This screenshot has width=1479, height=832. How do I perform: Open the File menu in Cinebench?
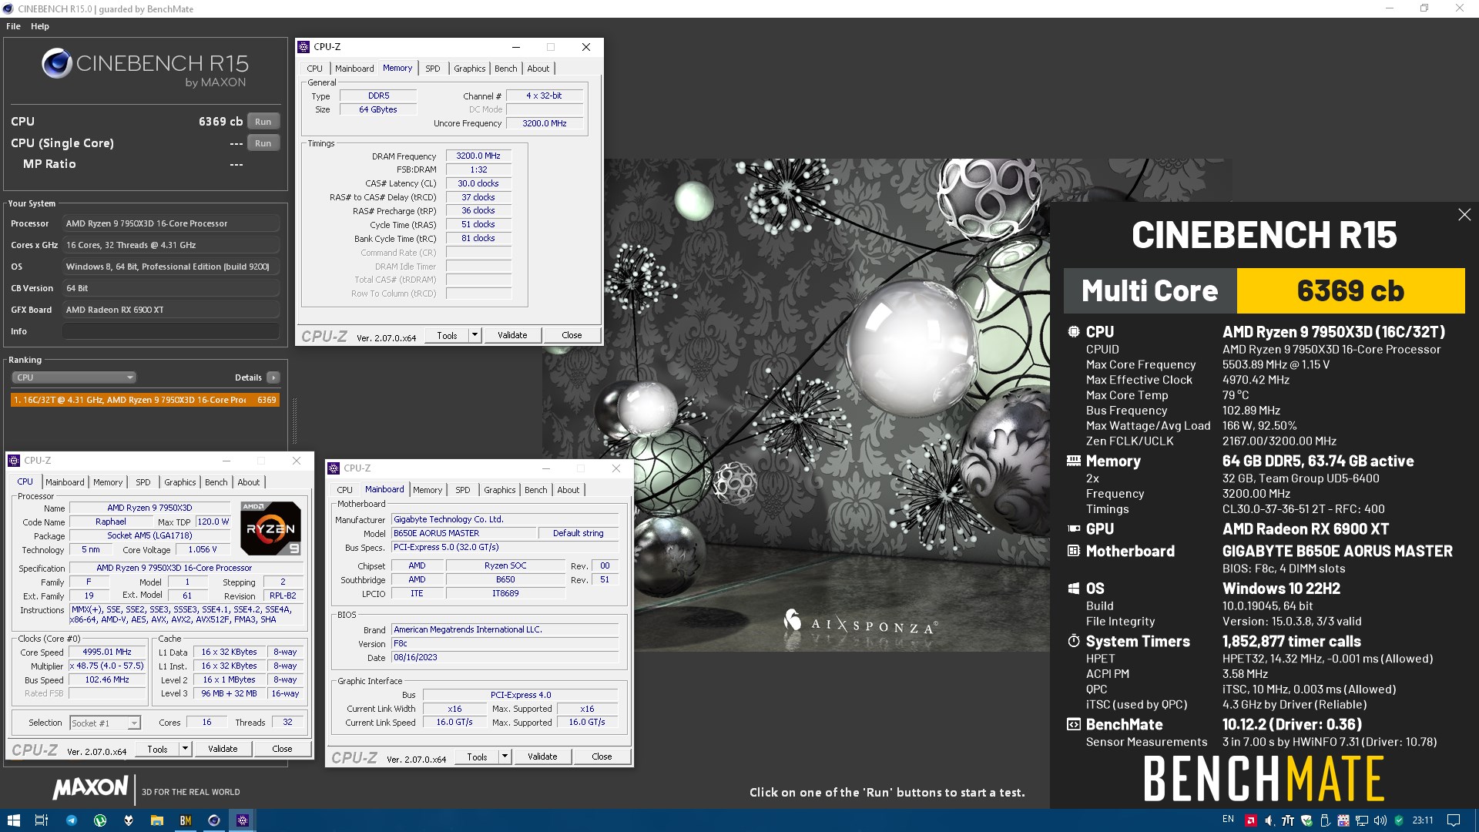coord(13,26)
